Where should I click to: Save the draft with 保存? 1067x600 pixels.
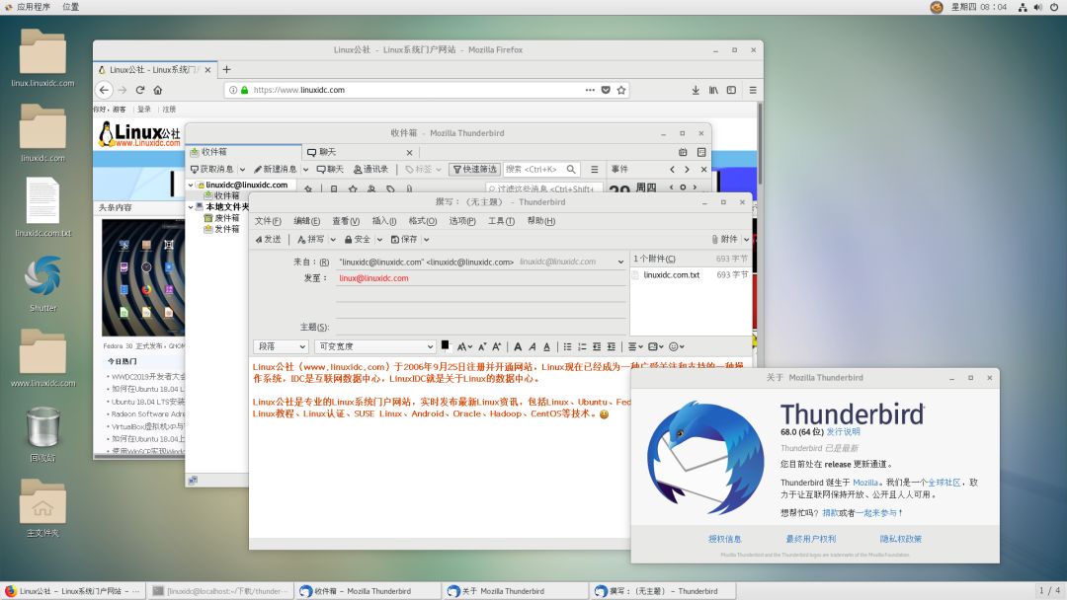click(x=403, y=239)
